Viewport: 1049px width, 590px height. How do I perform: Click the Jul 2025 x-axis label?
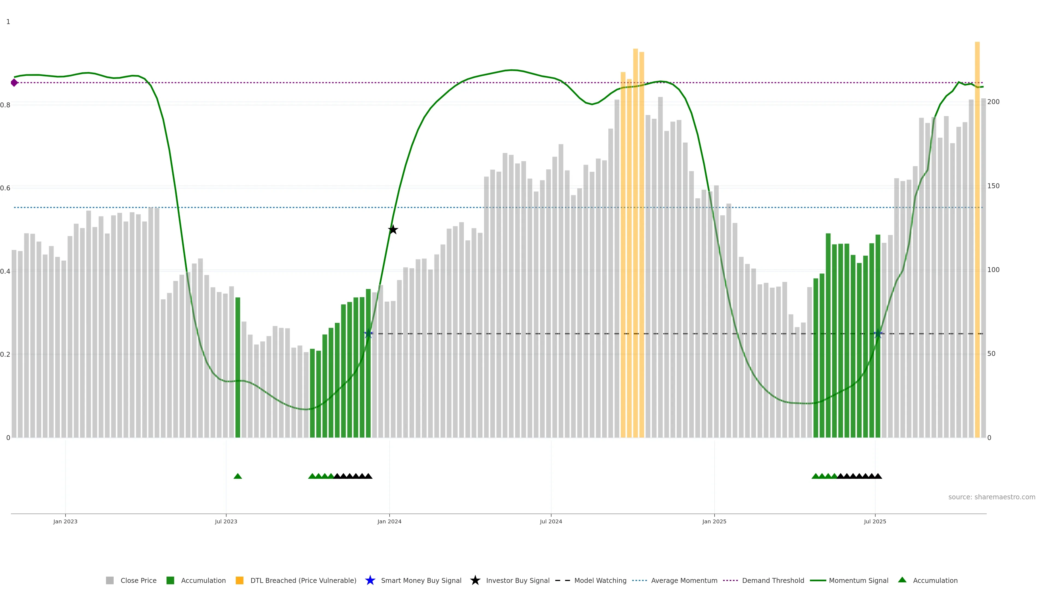pos(875,522)
